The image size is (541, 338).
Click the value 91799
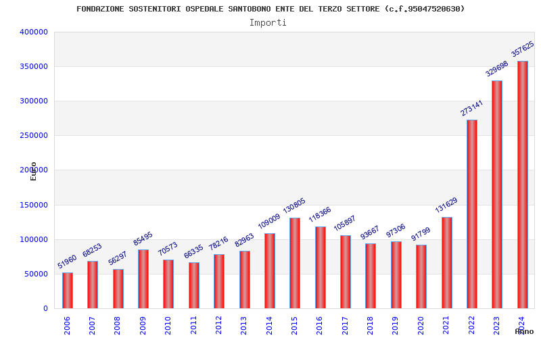[421, 234]
